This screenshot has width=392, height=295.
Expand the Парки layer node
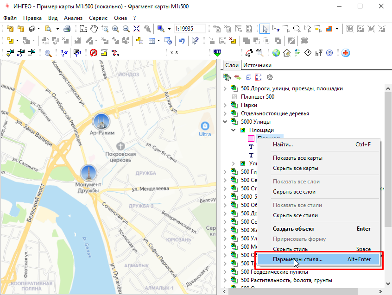point(225,105)
